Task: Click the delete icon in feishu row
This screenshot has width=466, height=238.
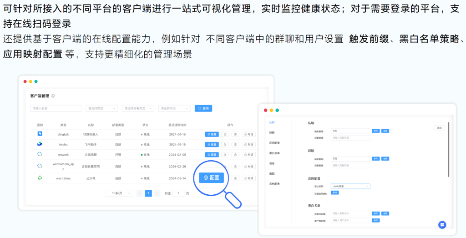Action: 235,145
